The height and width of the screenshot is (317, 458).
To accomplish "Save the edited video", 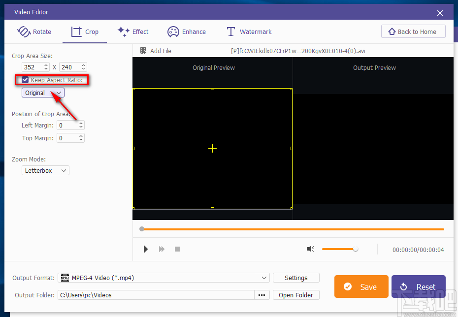I will [361, 286].
